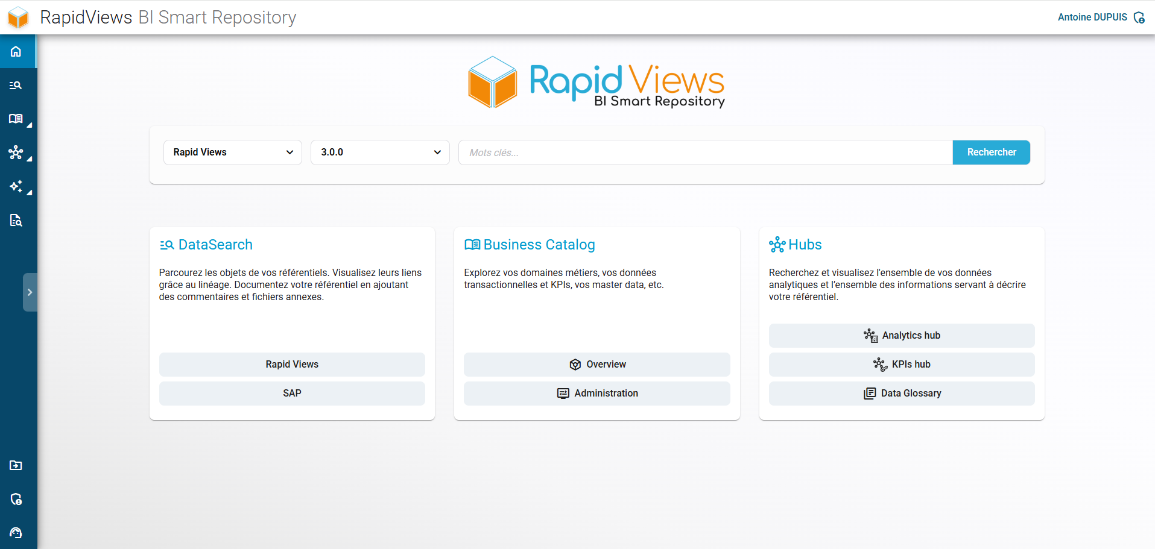Click the RapidViews BI Smart Repository header title

point(168,17)
